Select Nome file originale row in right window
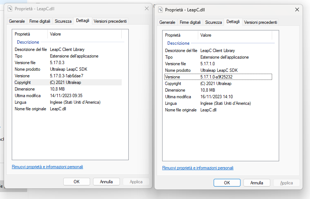 click(218, 110)
